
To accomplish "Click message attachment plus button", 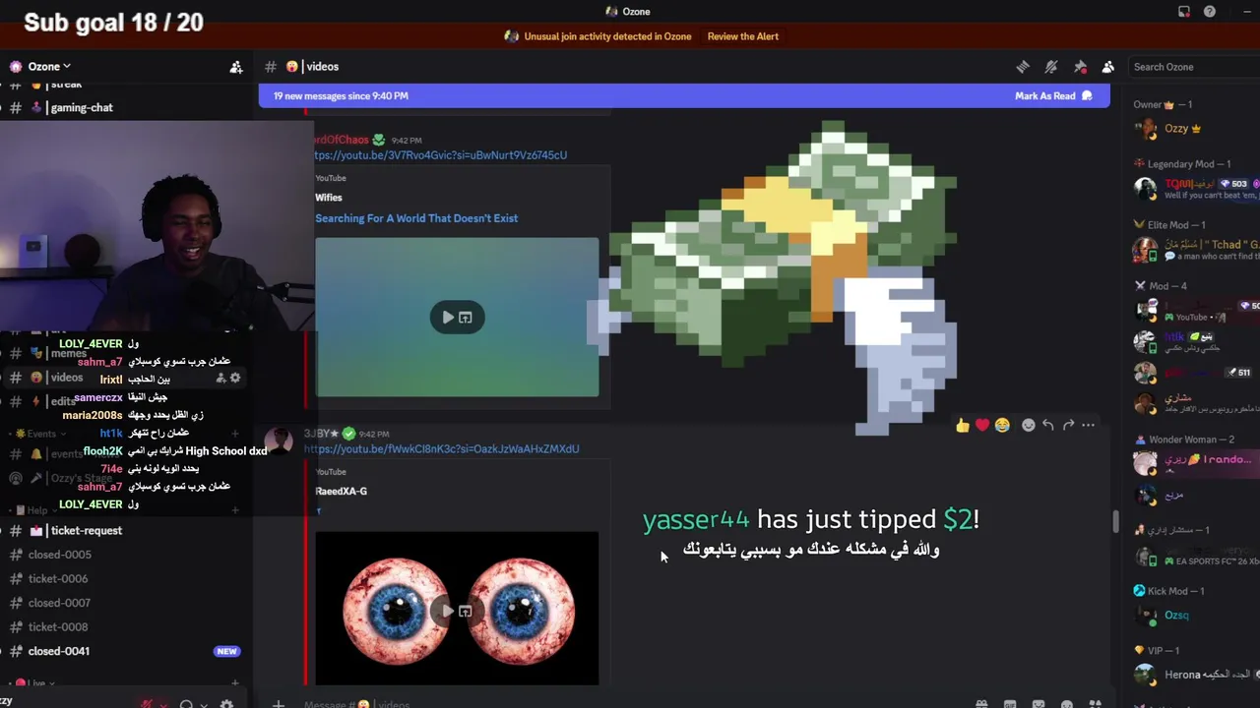I will pyautogui.click(x=279, y=704).
